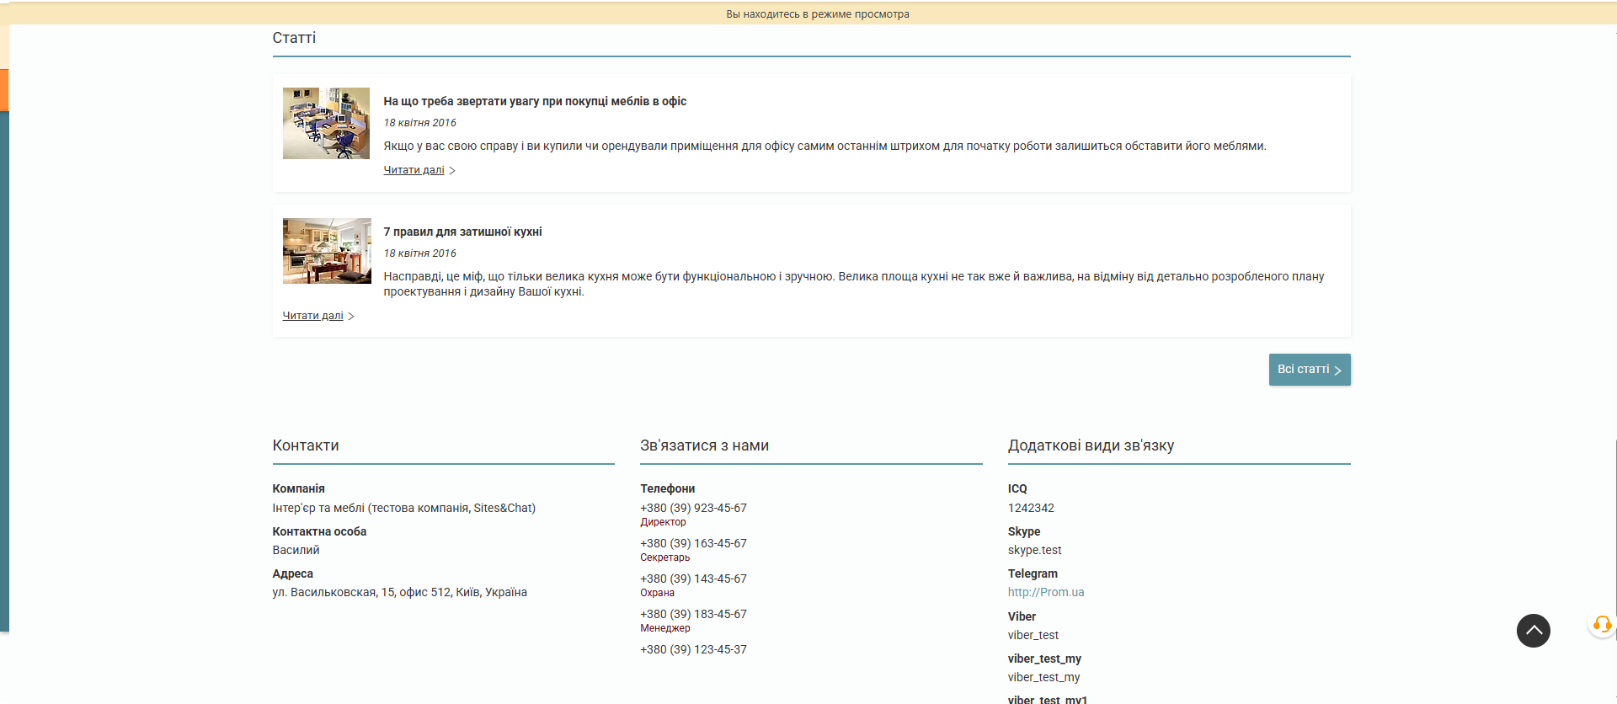Click the 'Статті' section heading
Image resolution: width=1617 pixels, height=704 pixels.
click(x=294, y=38)
